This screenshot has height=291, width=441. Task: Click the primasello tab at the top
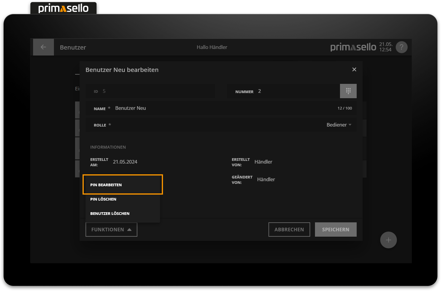(63, 8)
